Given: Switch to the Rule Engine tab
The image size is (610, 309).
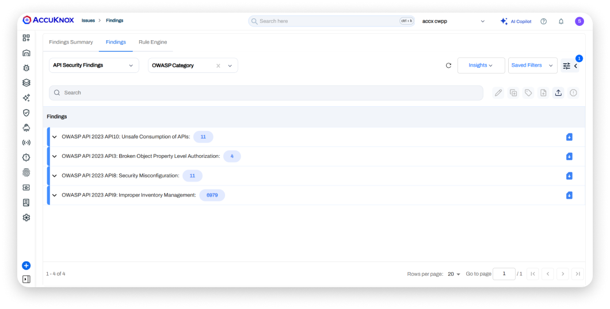Looking at the screenshot, I should coord(153,42).
